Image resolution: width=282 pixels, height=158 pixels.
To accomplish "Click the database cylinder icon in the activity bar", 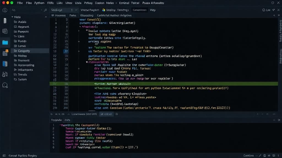I will [5, 21].
